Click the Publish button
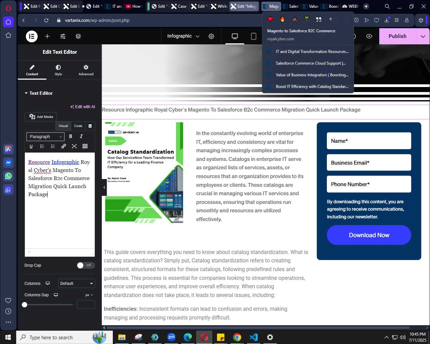Viewport: 430px width, 344px height. click(x=397, y=36)
